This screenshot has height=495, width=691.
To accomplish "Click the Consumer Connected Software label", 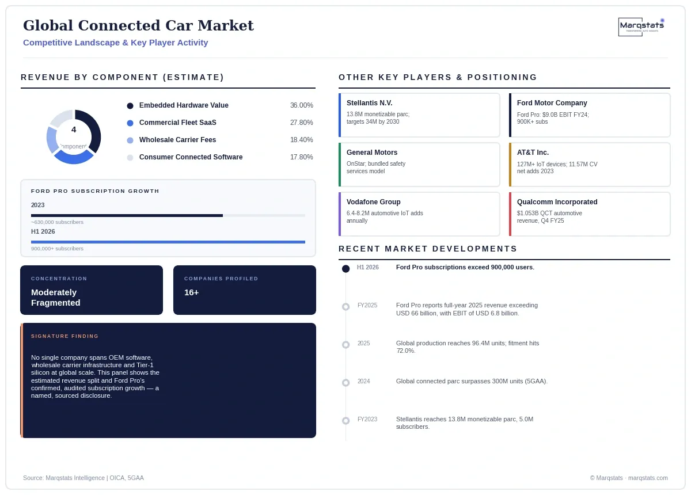I will coord(191,157).
